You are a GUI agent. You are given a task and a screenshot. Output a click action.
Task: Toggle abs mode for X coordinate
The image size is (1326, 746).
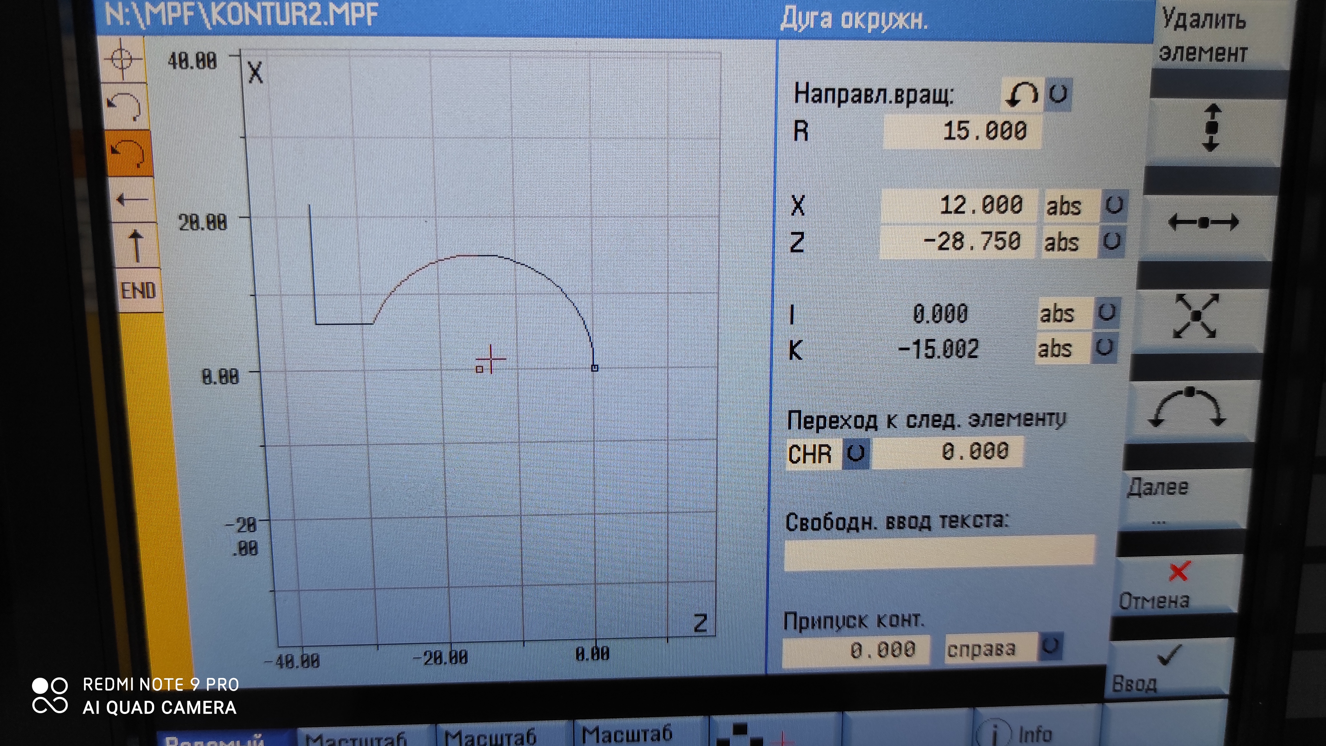pyautogui.click(x=1114, y=206)
